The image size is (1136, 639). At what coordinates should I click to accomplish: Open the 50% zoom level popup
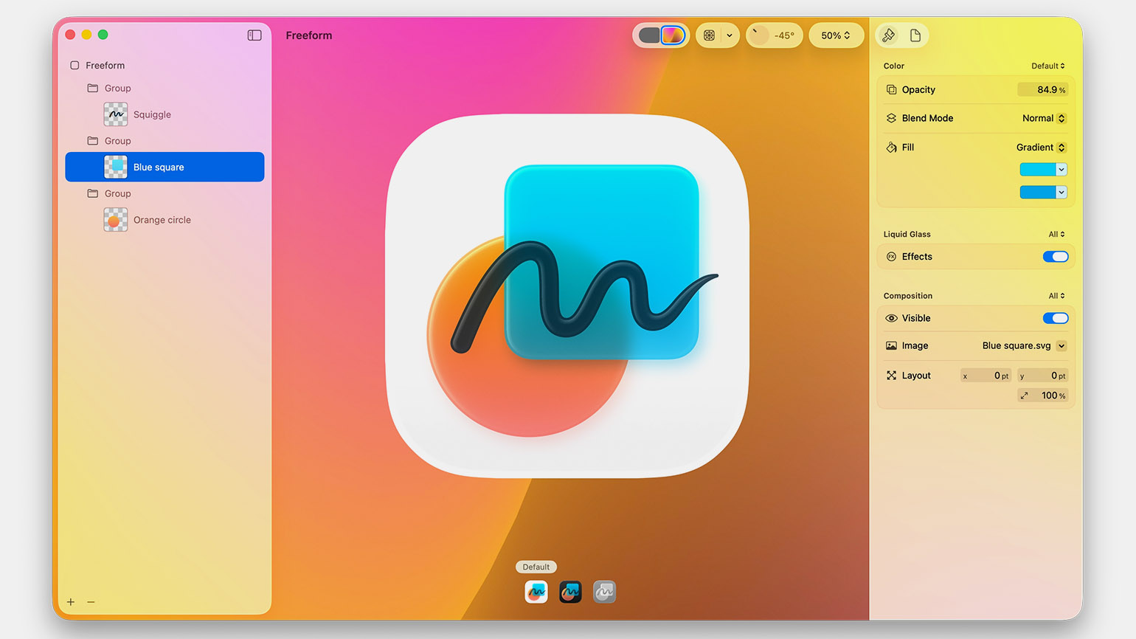point(836,35)
